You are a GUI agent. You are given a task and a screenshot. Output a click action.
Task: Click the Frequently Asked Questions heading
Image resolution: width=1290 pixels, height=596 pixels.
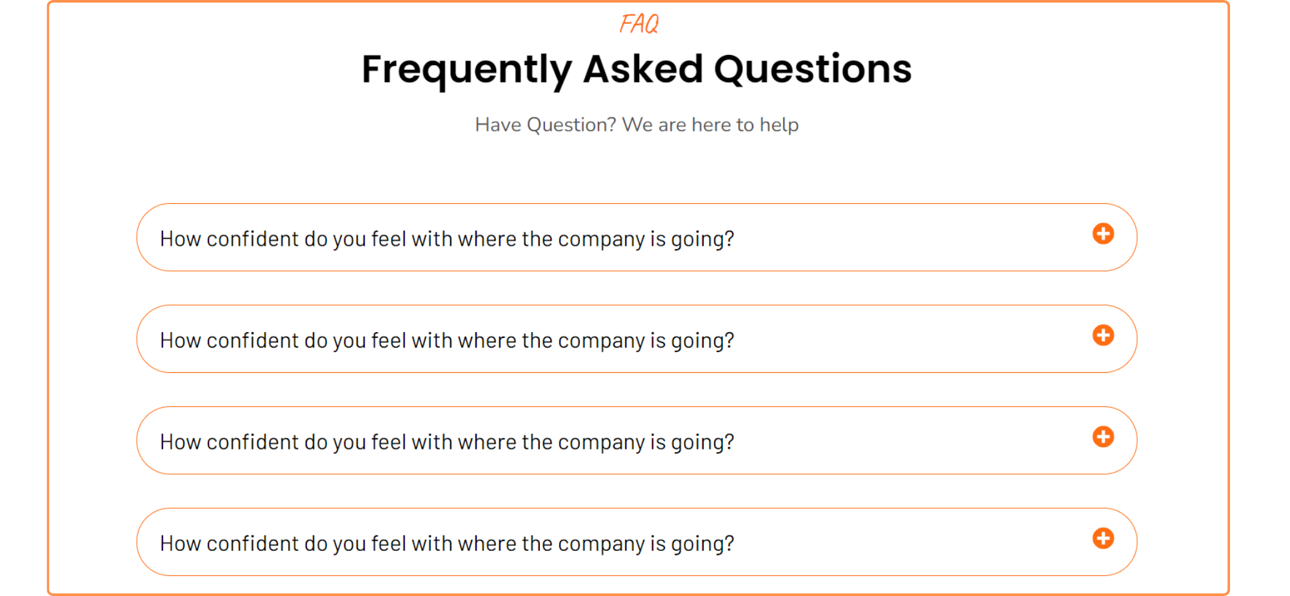pos(637,69)
